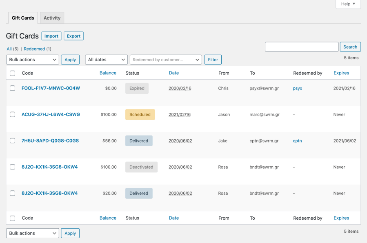367x243 pixels.
Task: Click inside the search input field
Action: tap(301, 47)
